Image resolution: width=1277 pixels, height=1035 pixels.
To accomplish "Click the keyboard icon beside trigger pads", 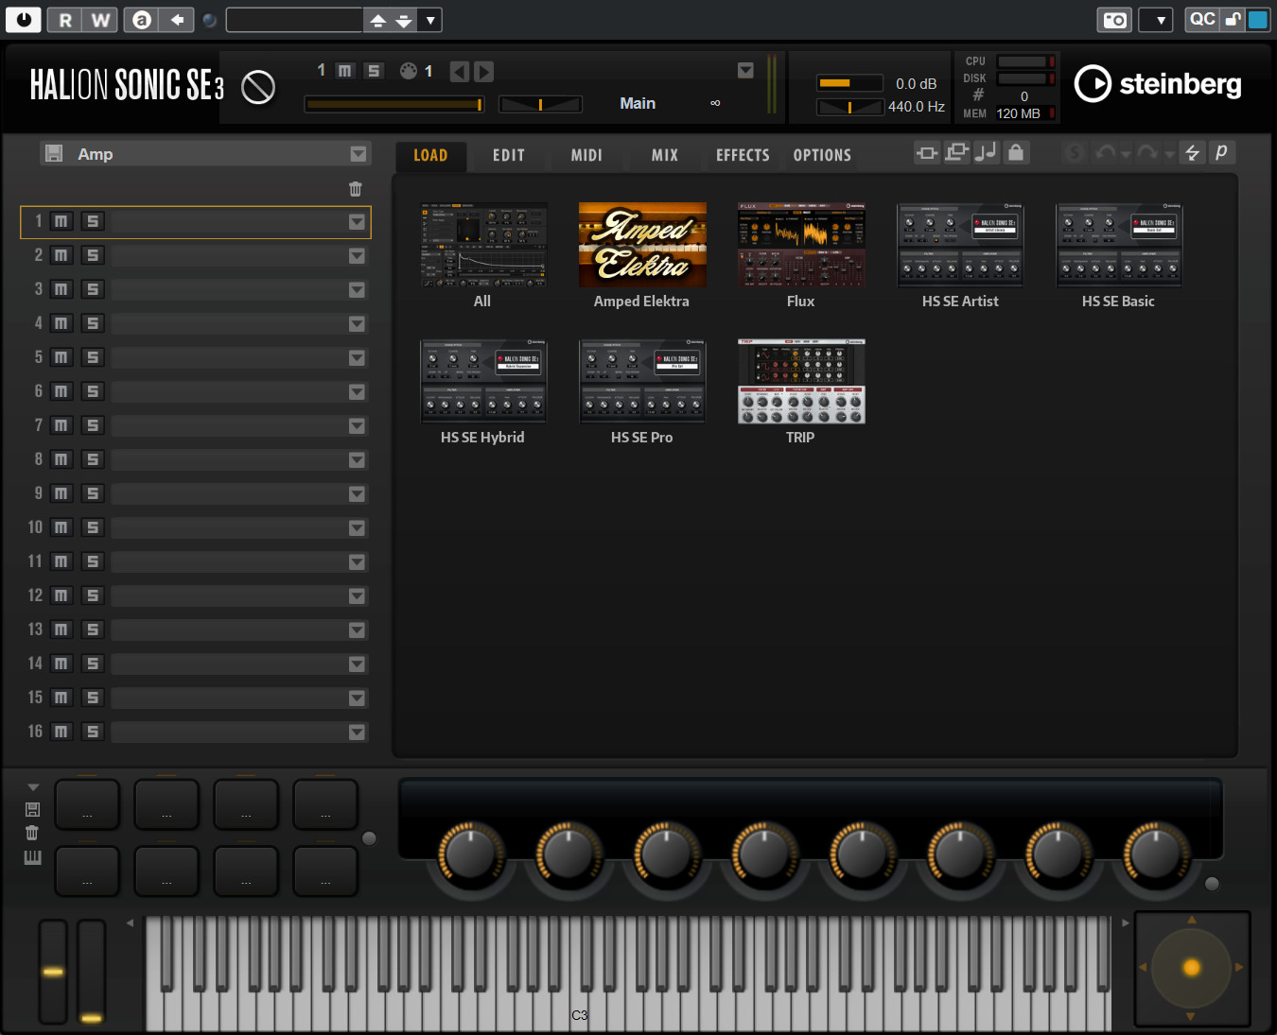I will tap(32, 857).
